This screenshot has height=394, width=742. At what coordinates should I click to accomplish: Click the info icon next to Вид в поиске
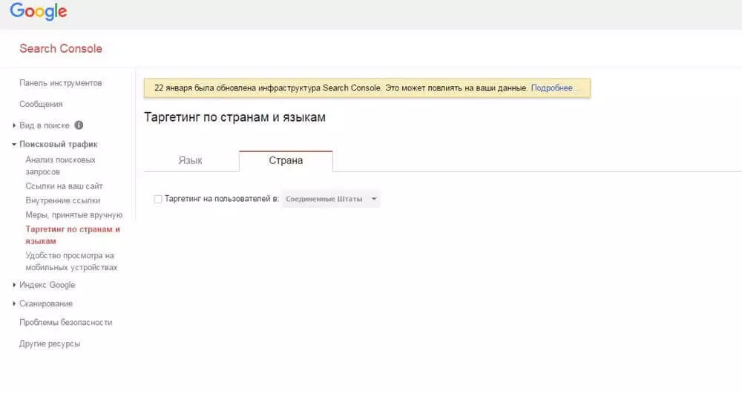click(79, 125)
